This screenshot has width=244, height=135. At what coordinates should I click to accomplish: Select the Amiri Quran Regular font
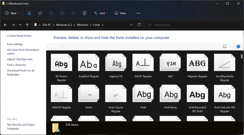coord(116,99)
